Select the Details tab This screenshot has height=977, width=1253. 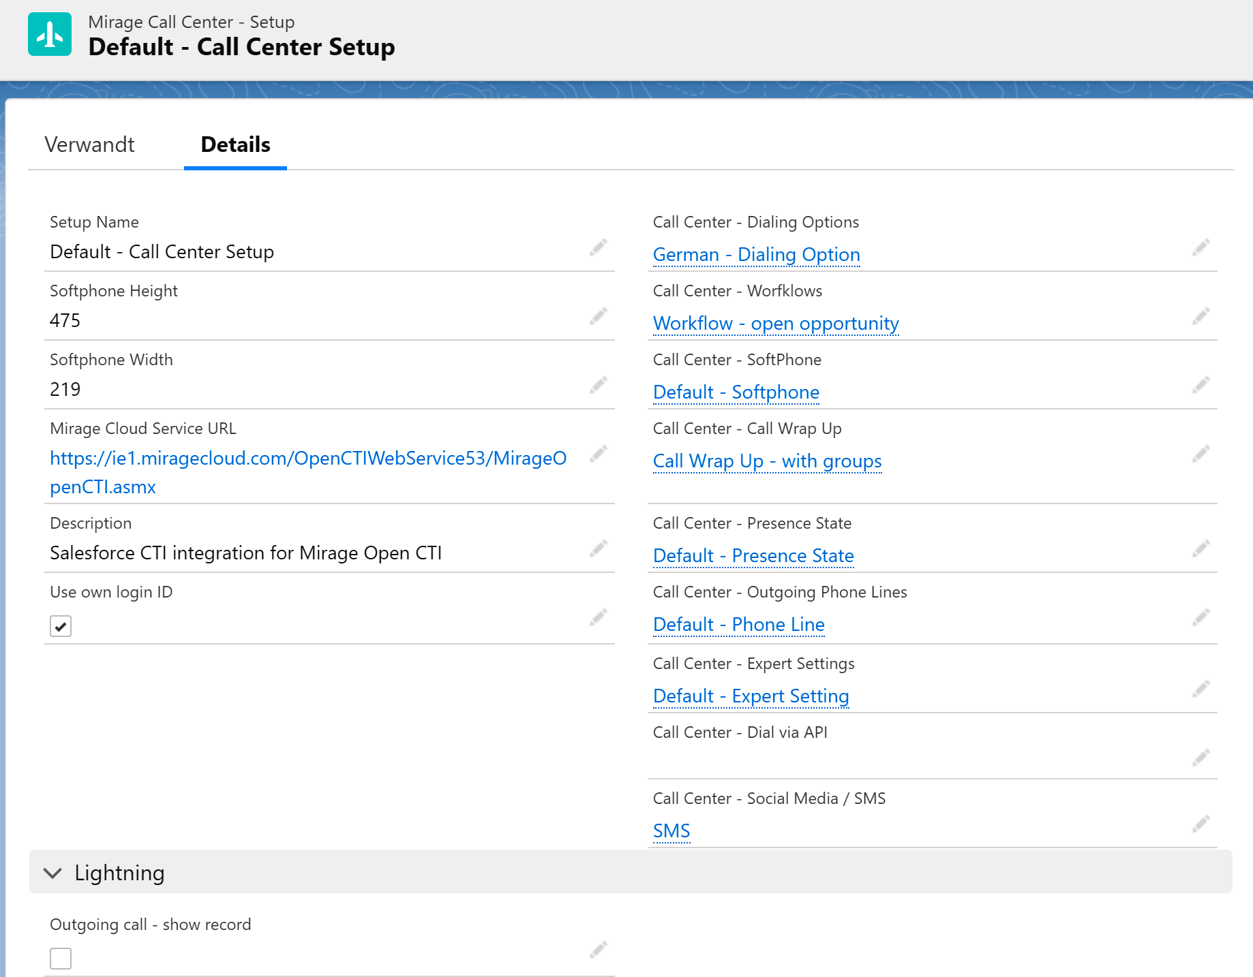pyautogui.click(x=236, y=144)
